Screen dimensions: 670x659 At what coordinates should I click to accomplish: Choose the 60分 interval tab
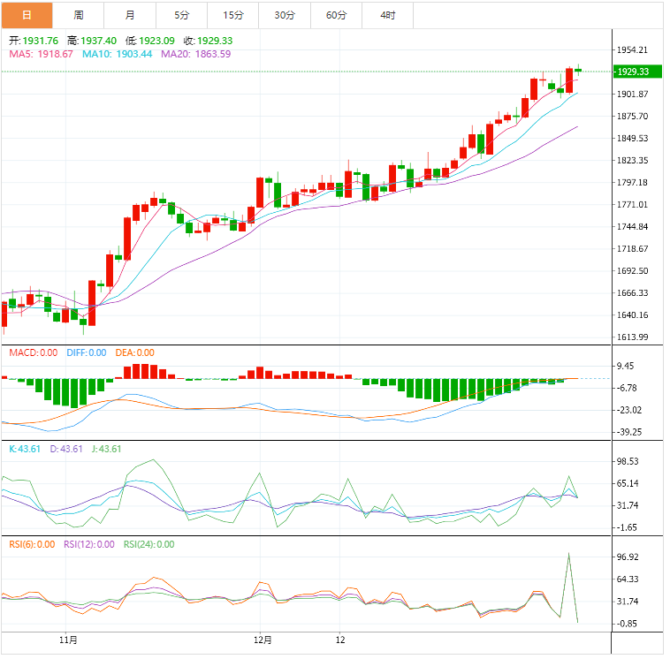pyautogui.click(x=336, y=15)
